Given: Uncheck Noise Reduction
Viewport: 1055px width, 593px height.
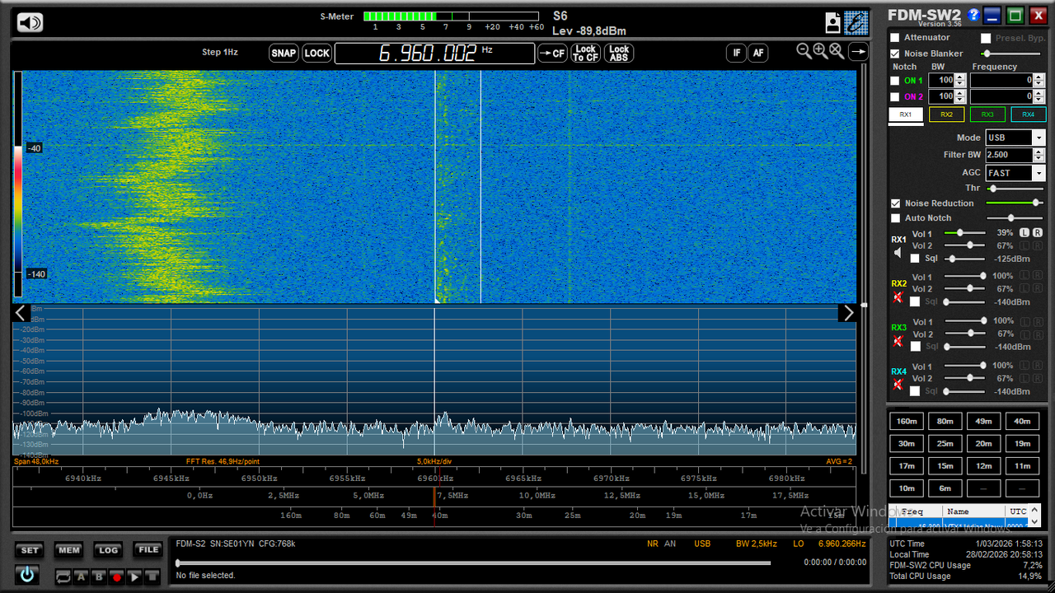Looking at the screenshot, I should [895, 203].
